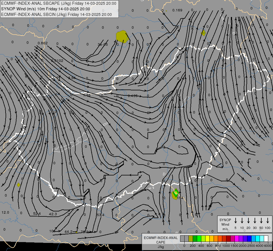Click the map value 0.0102
The height and width of the screenshot is (251, 273).
pyautogui.click(x=57, y=61)
